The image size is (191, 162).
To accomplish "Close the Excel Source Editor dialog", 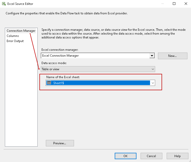I will pos(186,4).
